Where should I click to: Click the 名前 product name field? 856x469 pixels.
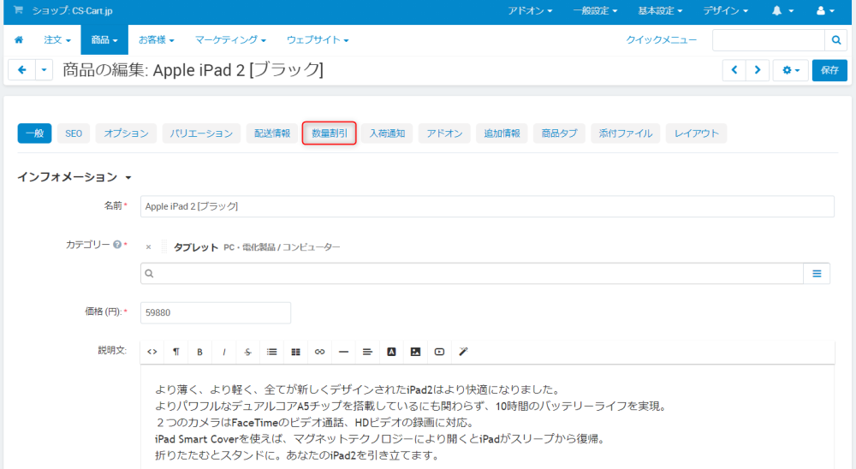(x=488, y=206)
